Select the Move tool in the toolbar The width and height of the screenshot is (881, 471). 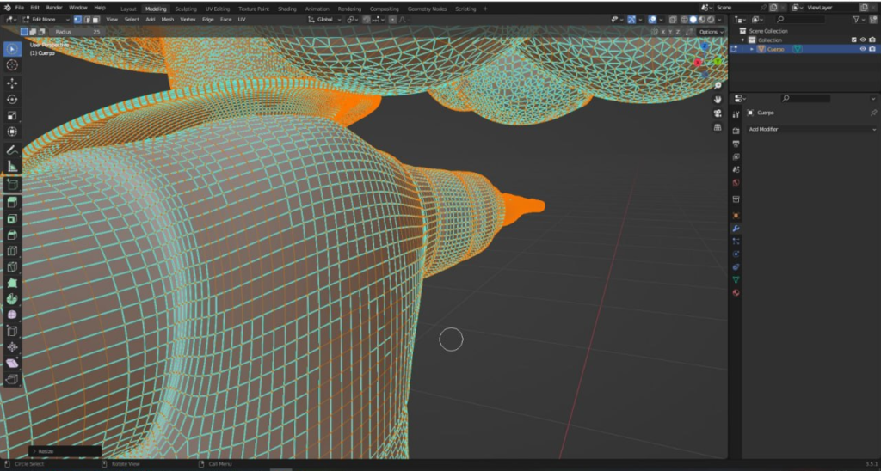click(12, 83)
